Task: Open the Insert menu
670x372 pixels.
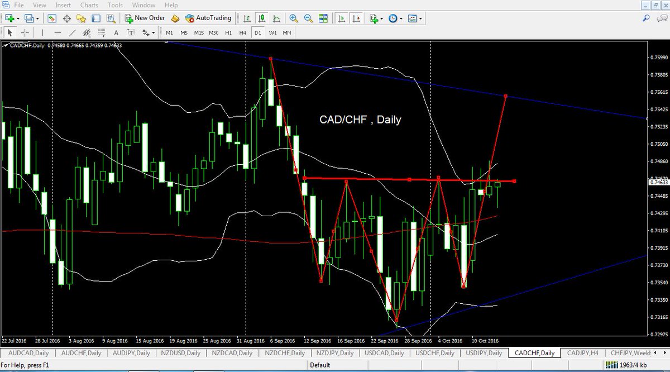Action: [x=63, y=5]
